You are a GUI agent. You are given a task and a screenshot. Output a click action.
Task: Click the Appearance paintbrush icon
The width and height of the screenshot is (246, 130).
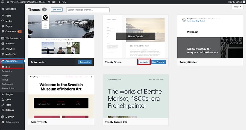coord(3,61)
